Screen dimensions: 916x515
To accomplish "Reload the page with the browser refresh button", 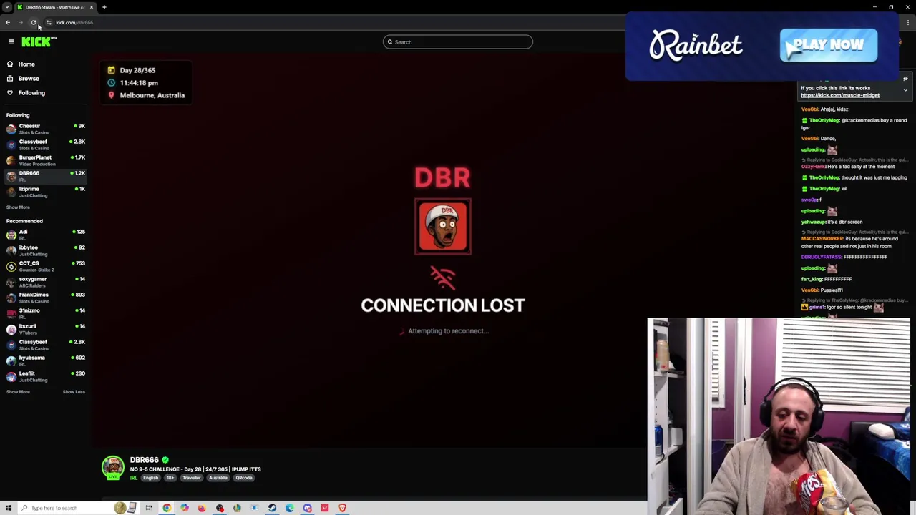I will click(x=34, y=22).
